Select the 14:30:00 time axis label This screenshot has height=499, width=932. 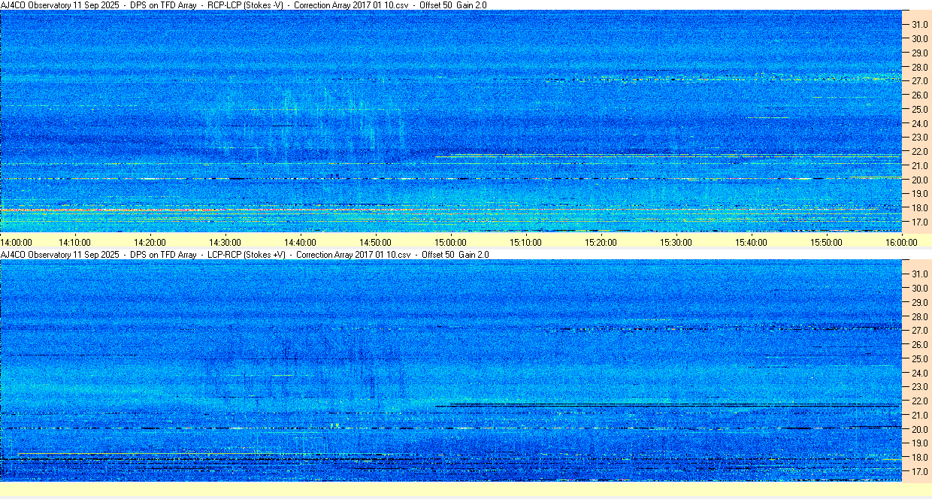point(225,242)
